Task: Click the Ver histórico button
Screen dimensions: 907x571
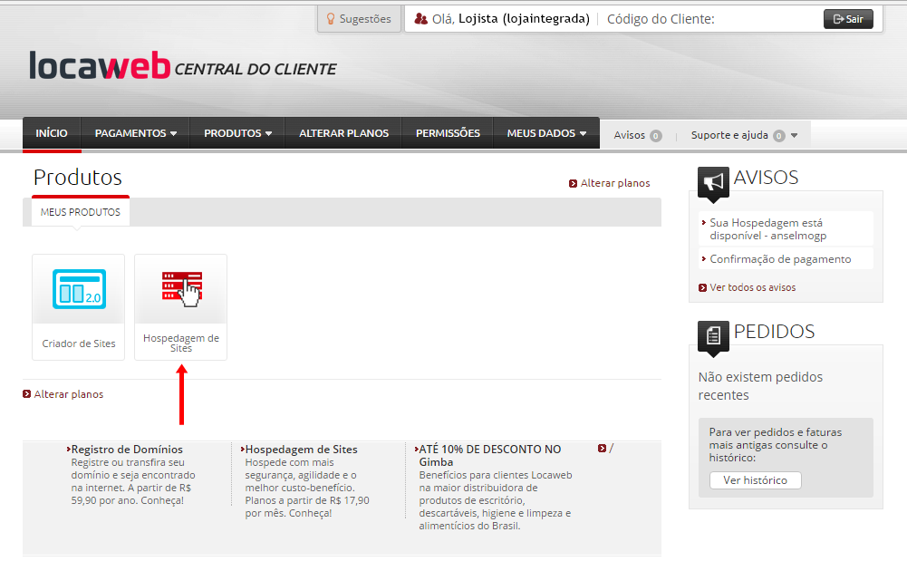Action: click(756, 480)
